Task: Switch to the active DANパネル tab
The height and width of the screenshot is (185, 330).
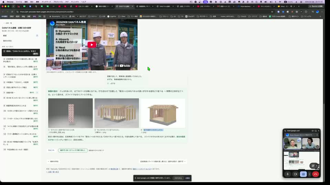Action: pos(124,6)
